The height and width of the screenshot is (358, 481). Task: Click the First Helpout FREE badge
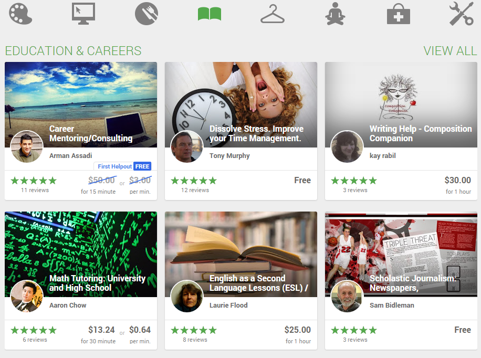click(x=122, y=166)
